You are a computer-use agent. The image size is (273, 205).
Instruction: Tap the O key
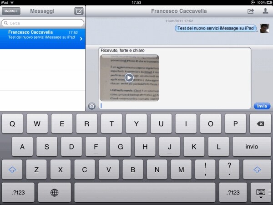[x=211, y=124]
